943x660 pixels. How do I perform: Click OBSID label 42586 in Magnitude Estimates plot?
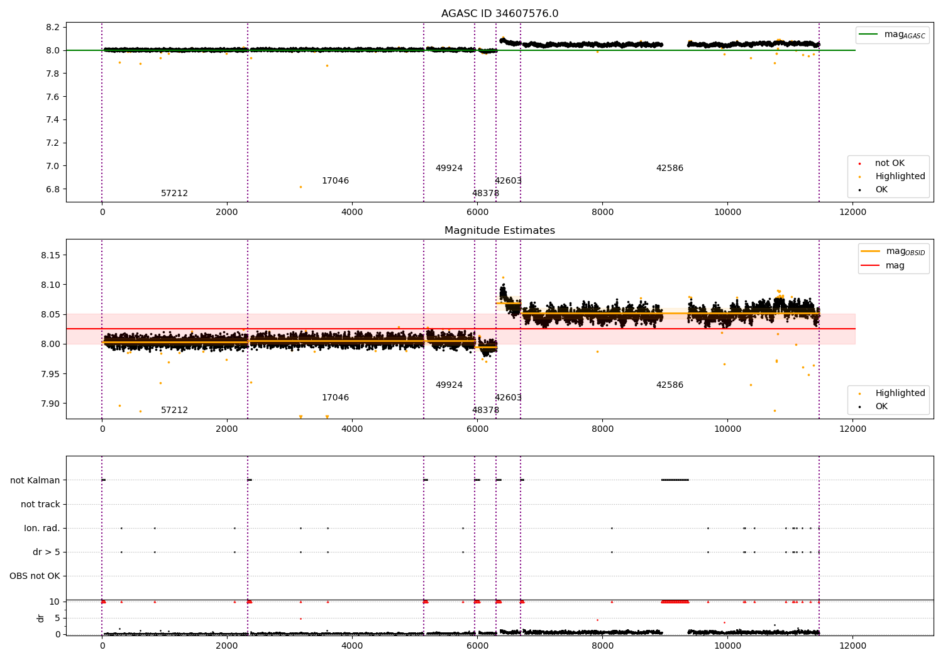(x=670, y=385)
